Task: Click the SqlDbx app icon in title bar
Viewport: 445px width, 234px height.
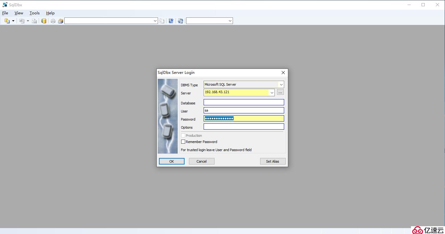Action: pos(5,5)
